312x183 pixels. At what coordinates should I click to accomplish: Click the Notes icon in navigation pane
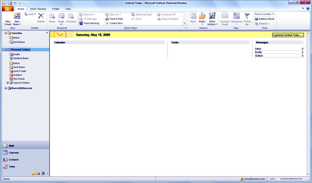33,173
